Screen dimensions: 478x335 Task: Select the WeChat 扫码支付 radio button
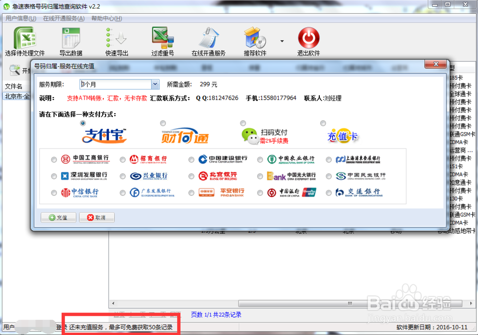(x=243, y=123)
